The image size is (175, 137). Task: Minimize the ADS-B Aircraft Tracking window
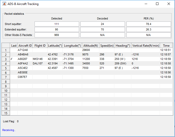(146, 4)
